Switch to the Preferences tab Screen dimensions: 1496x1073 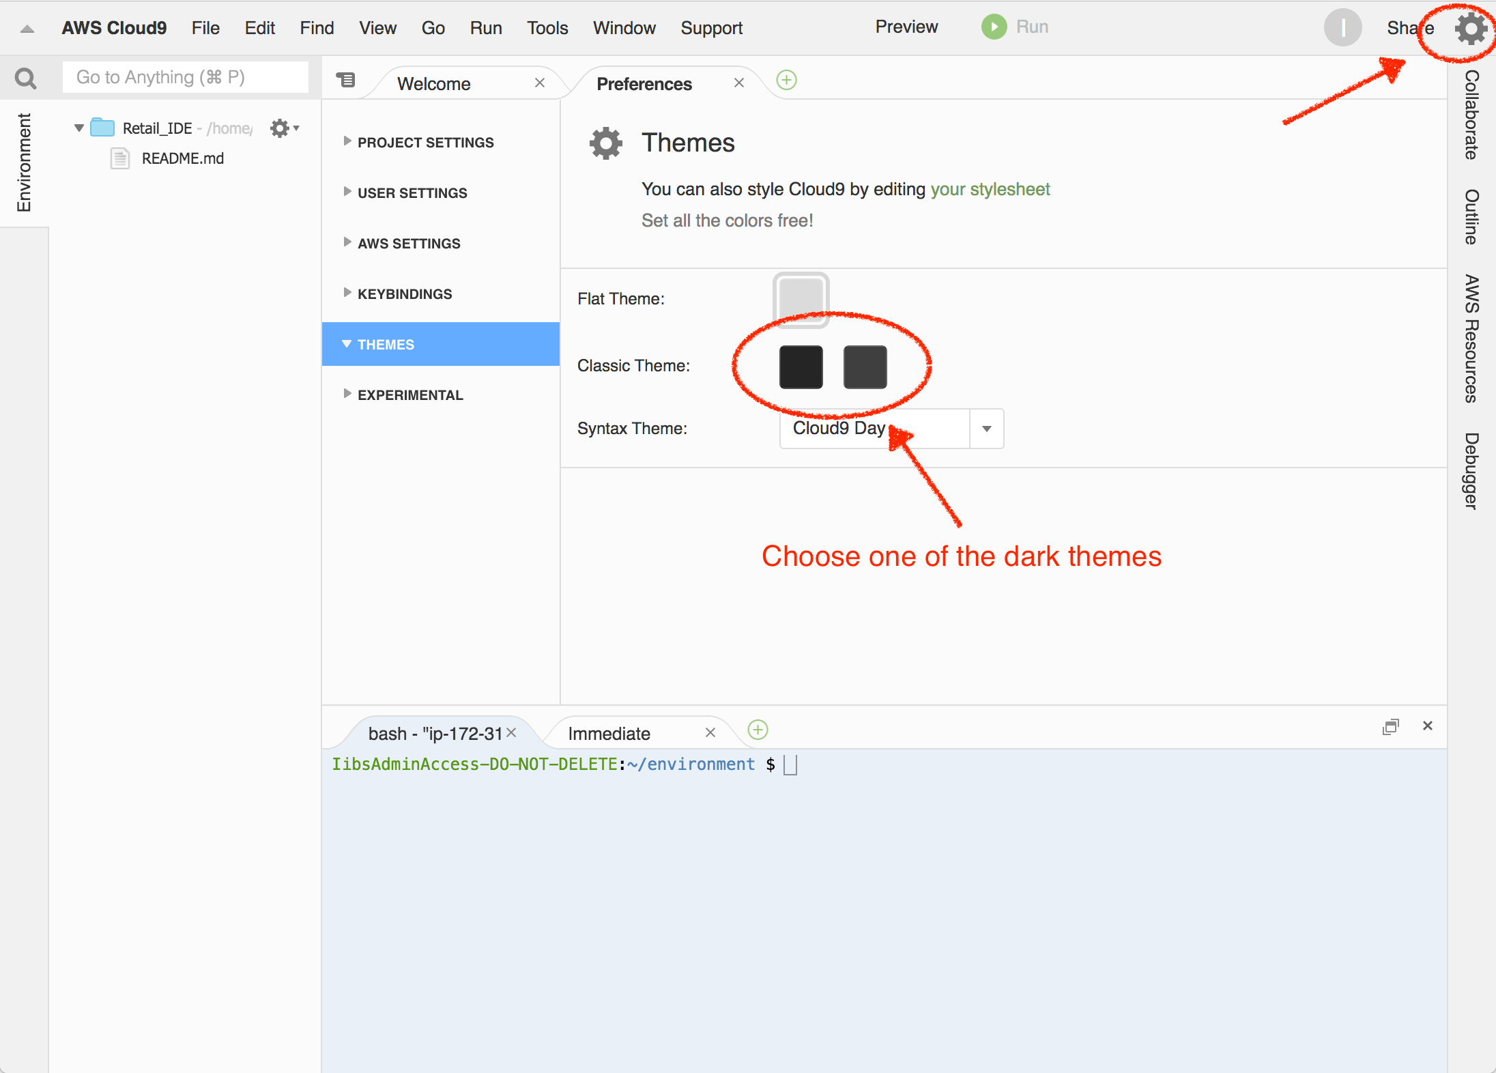644,83
